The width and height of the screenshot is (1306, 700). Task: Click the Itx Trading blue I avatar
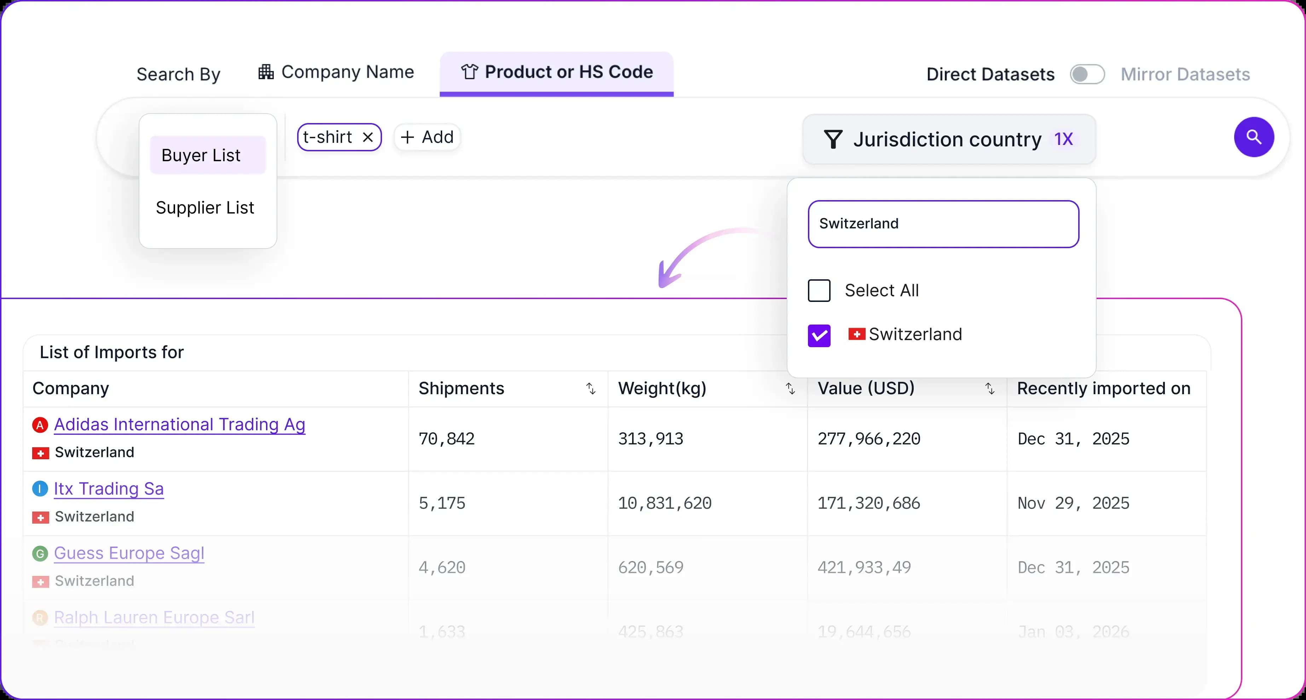tap(40, 489)
